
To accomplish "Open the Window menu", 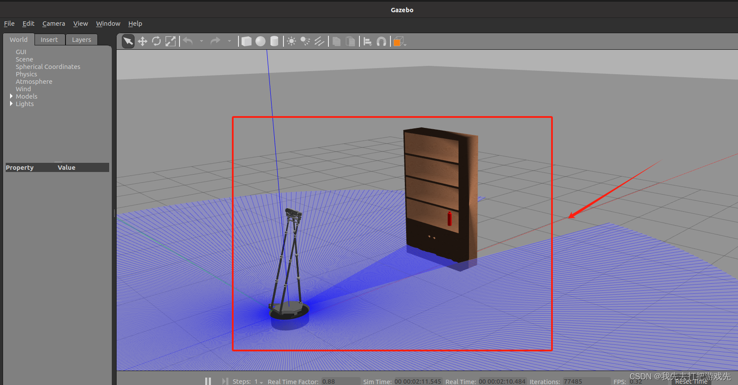I will tap(108, 24).
